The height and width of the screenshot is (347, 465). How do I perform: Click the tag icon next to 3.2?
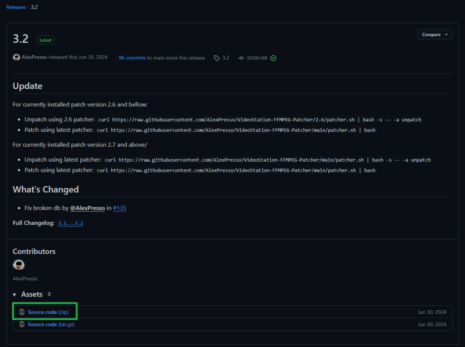tap(217, 58)
